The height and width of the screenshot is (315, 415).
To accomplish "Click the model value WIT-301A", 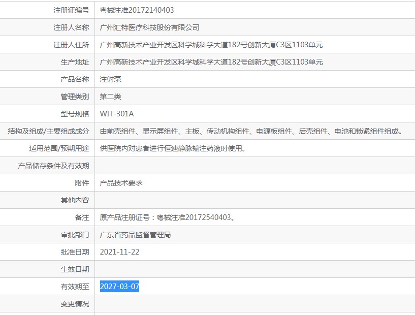I will pyautogui.click(x=117, y=114).
